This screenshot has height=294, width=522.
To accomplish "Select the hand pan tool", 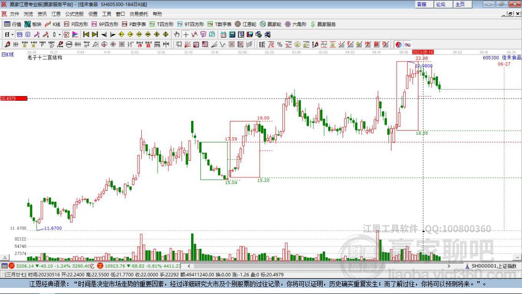I will pos(177,35).
